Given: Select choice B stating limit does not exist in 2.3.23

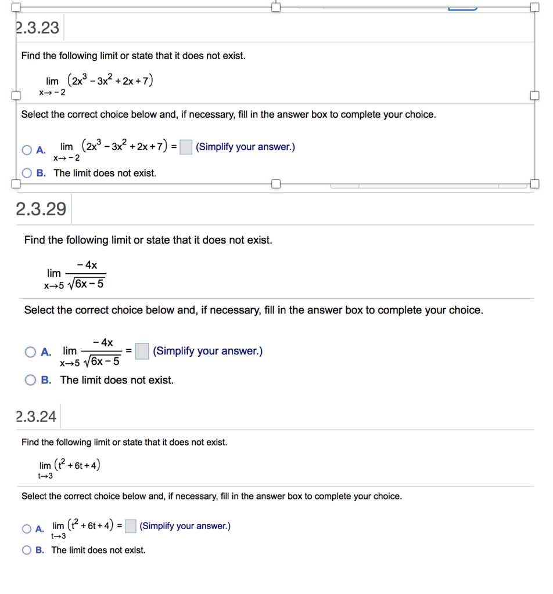Looking at the screenshot, I should pyautogui.click(x=26, y=173).
